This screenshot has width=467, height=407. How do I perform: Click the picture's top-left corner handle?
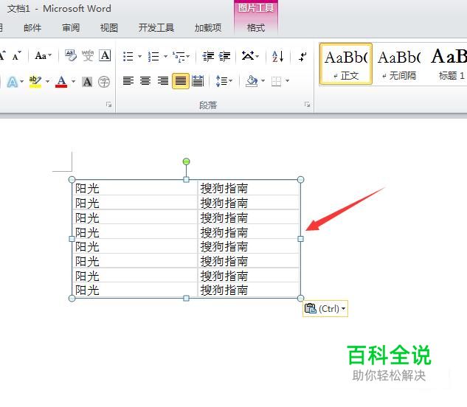(72, 179)
